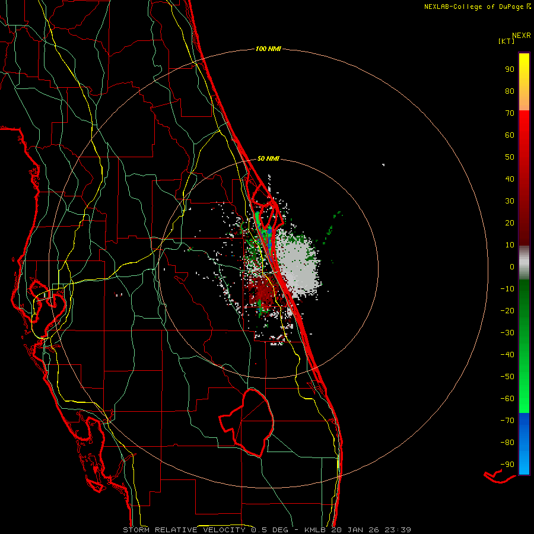
Task: Click the positive 70 scale value
Action: point(510,113)
